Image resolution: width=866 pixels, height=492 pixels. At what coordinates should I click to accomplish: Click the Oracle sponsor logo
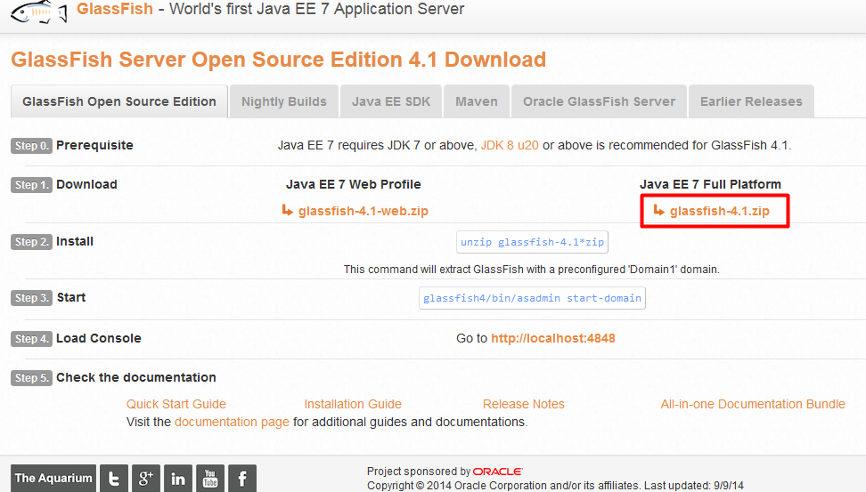[x=498, y=472]
